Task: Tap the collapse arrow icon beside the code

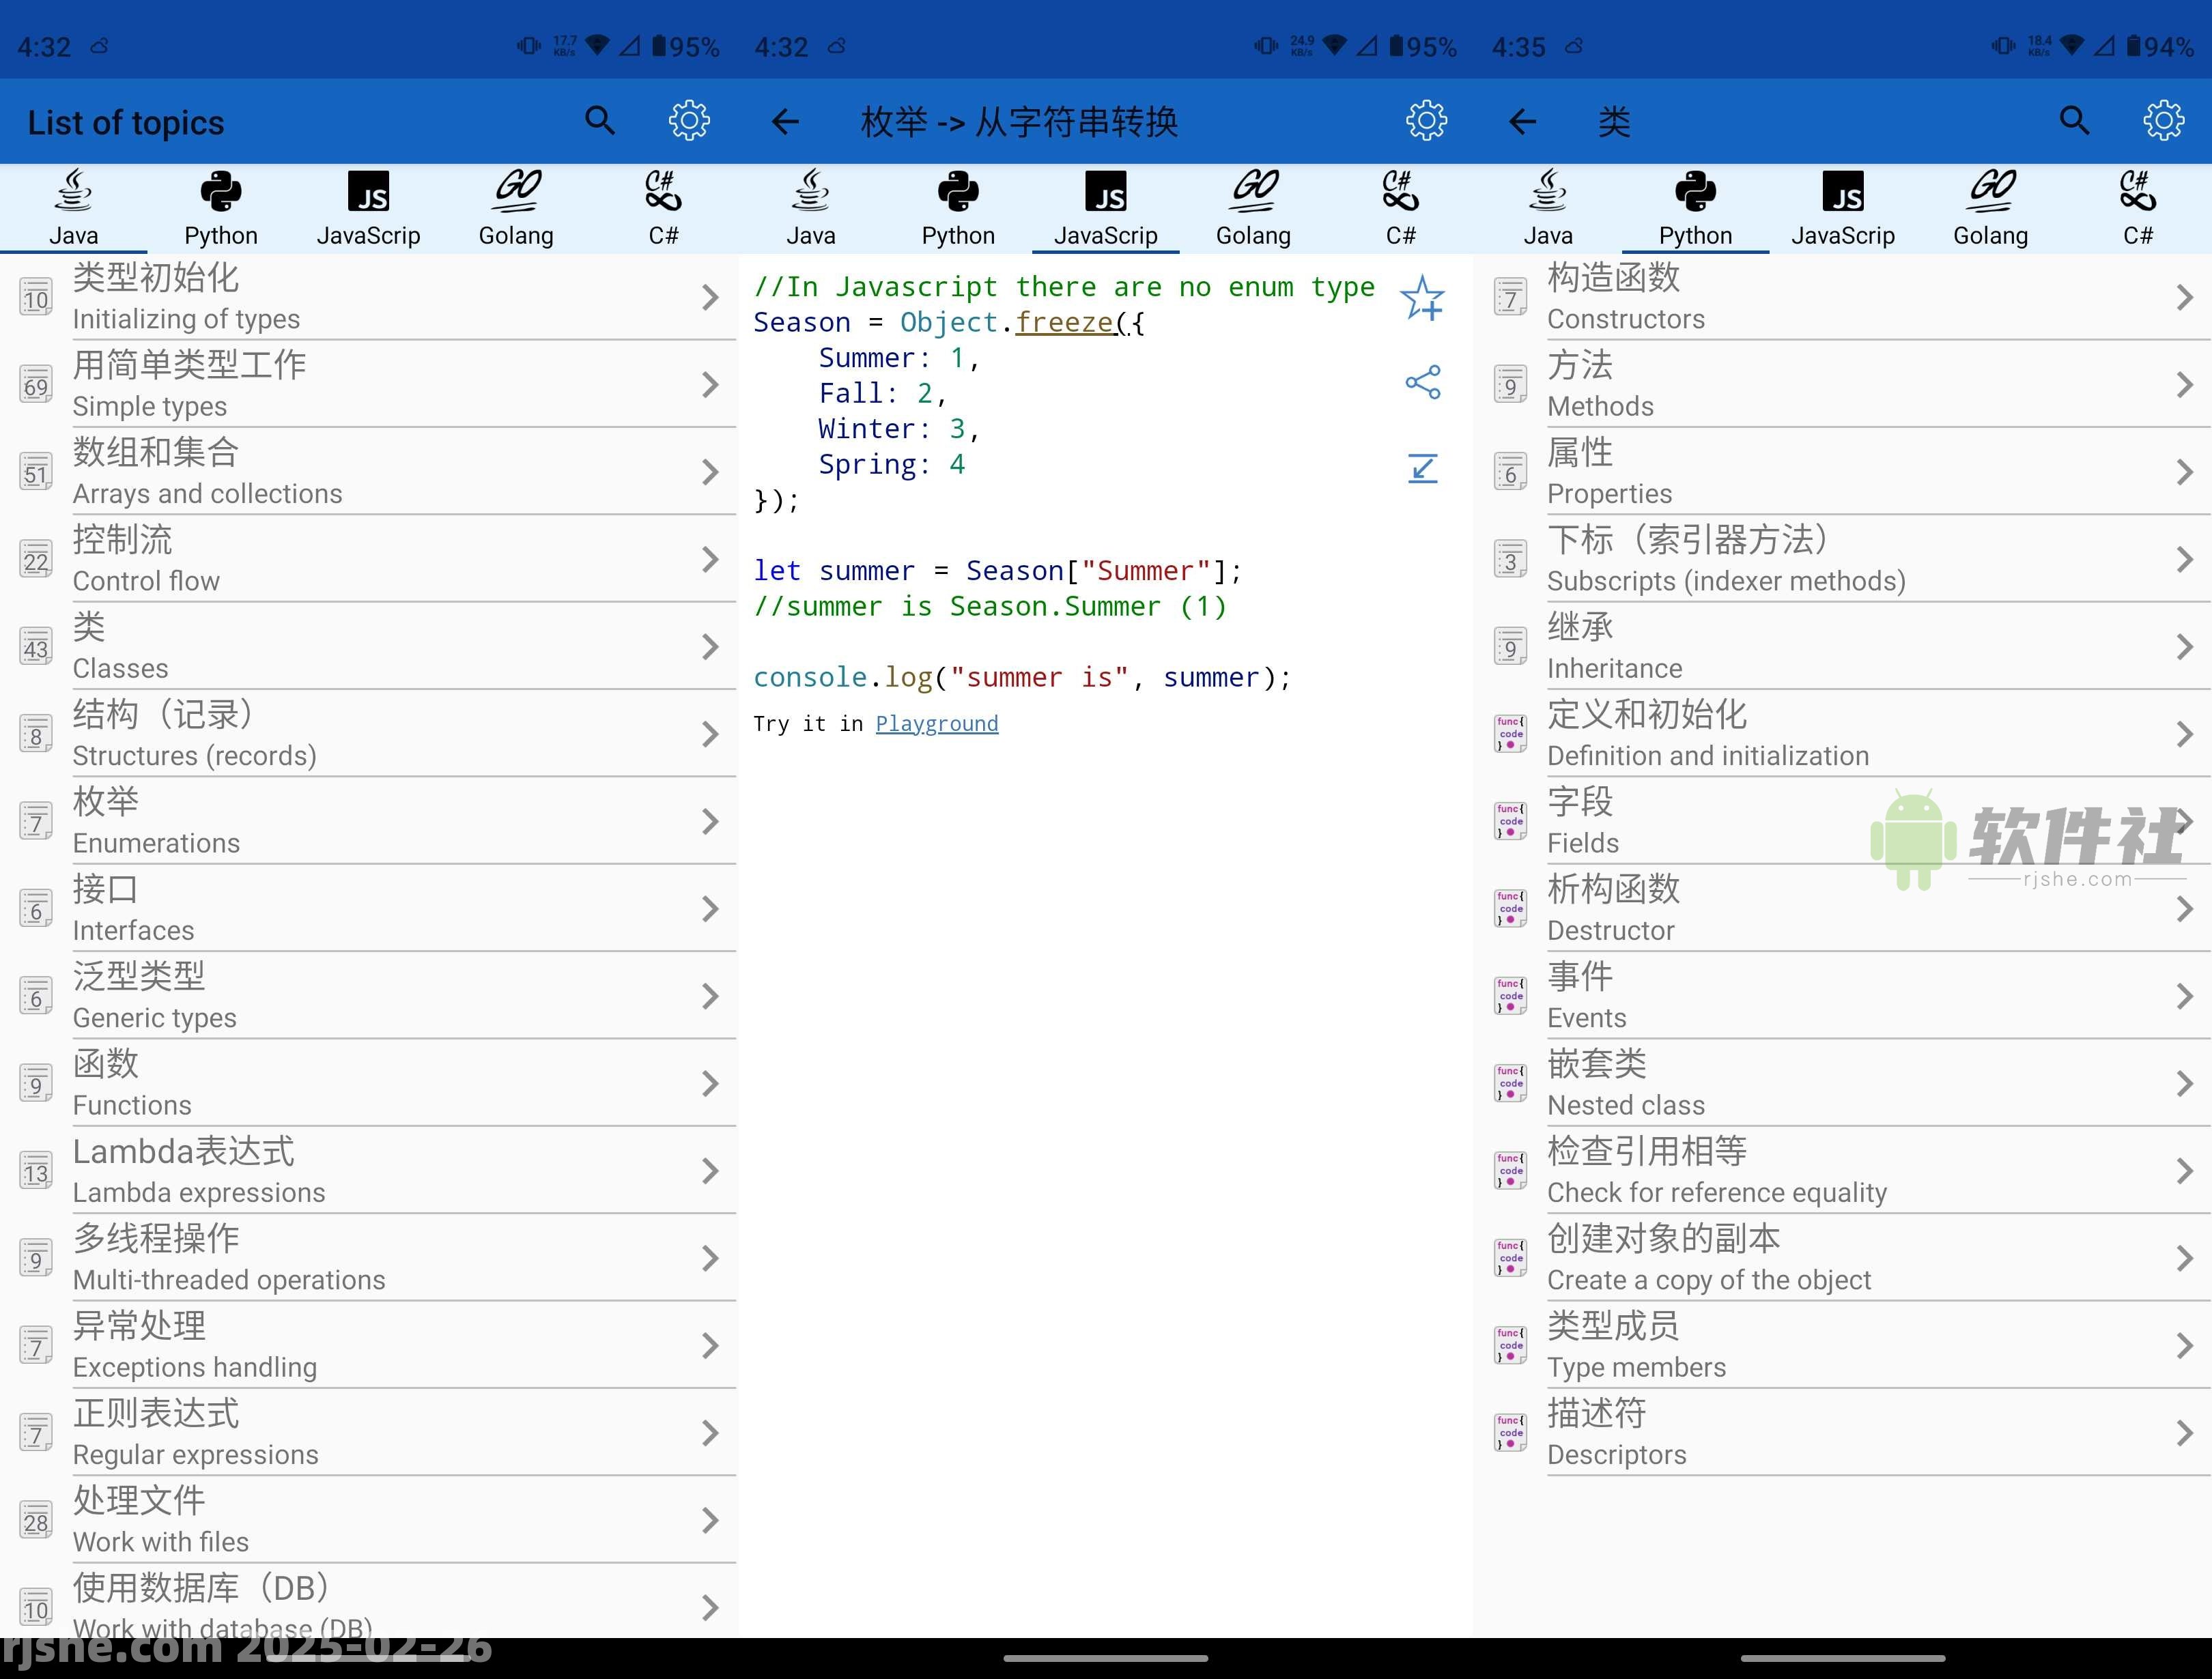Action: pyautogui.click(x=1422, y=468)
